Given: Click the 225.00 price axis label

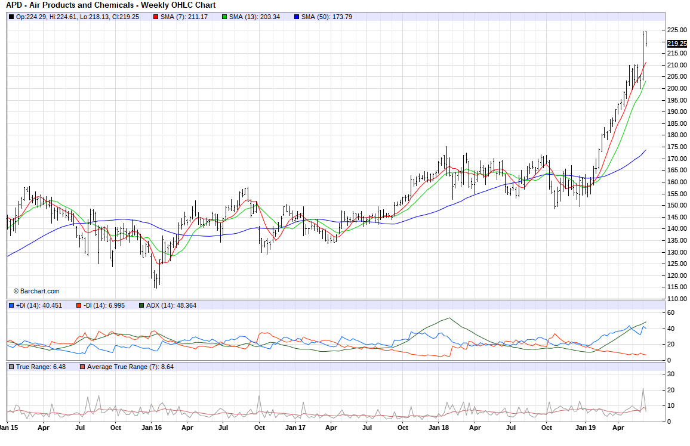Looking at the screenshot, I should pos(677,30).
